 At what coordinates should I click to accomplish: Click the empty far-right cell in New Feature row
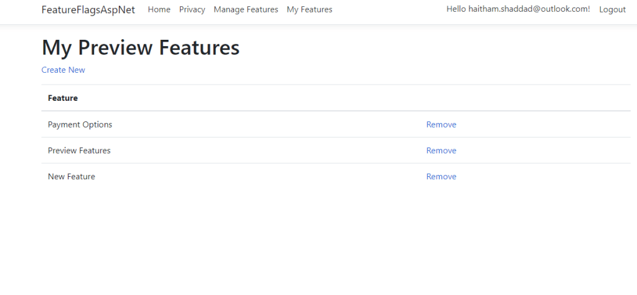[x=560, y=177]
